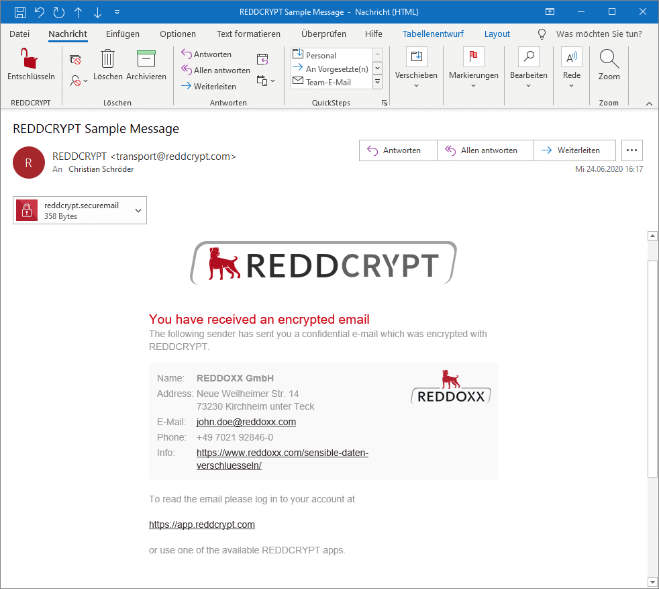Open QuickSteps dialog launcher

pyautogui.click(x=384, y=103)
